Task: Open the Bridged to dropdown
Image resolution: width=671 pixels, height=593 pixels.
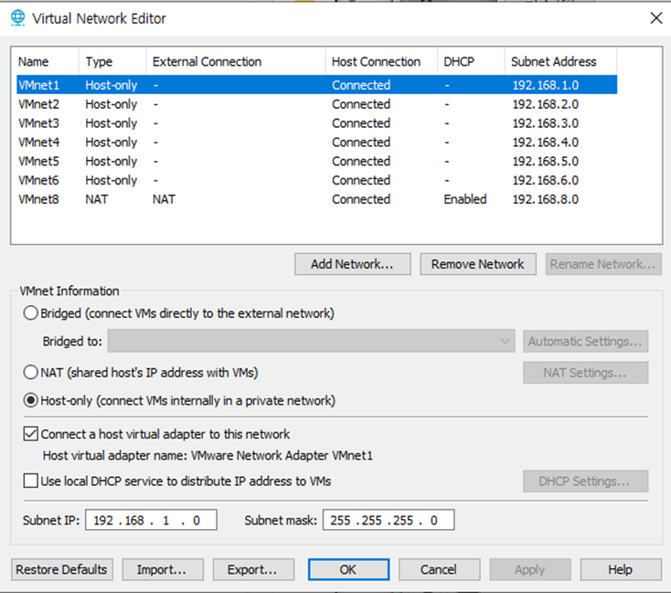Action: [311, 341]
